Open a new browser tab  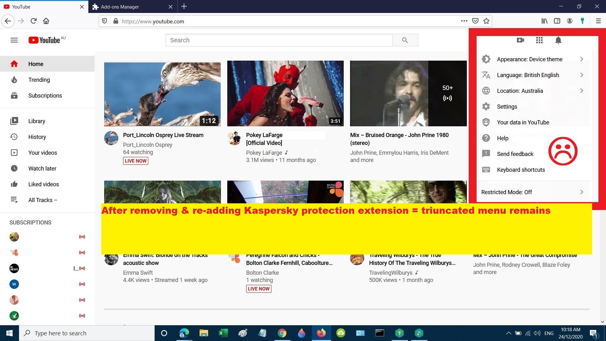click(184, 7)
